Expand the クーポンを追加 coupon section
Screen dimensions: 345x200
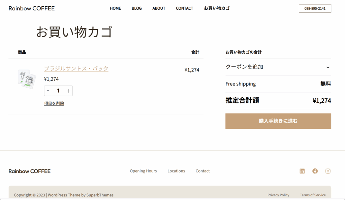[x=278, y=67]
